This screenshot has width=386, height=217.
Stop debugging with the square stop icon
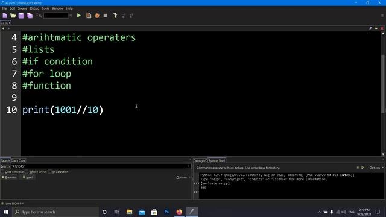click(x=106, y=16)
